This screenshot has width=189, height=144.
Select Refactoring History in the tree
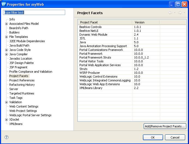(22, 85)
